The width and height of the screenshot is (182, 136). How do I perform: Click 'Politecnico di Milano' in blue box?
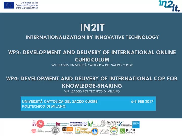point(44,106)
